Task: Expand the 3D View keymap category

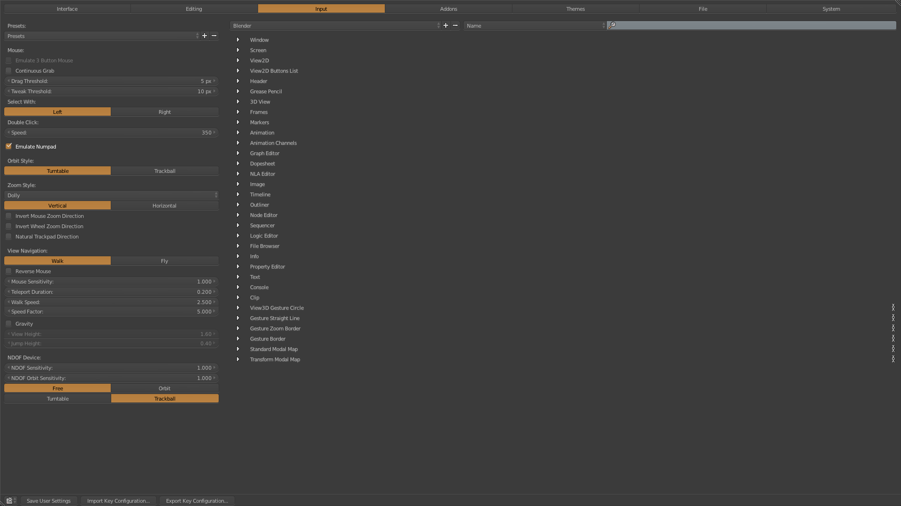Action: [x=238, y=102]
